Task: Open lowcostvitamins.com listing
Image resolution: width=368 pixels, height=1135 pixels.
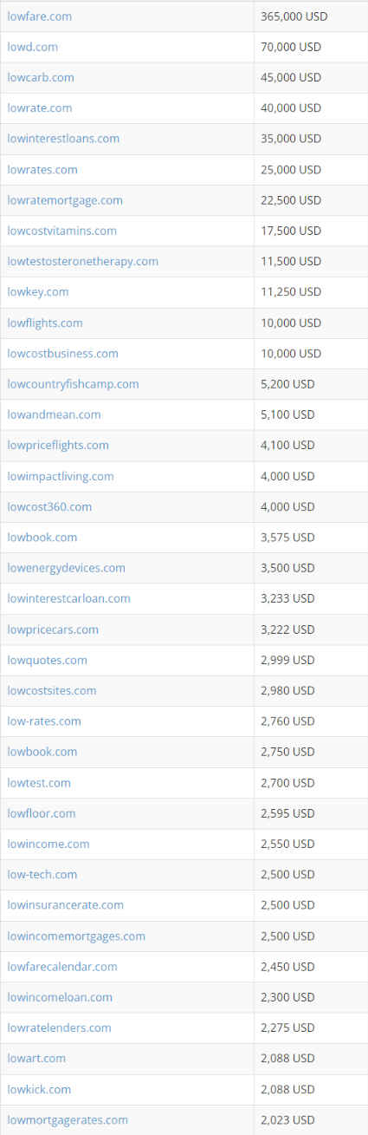Action: [61, 231]
